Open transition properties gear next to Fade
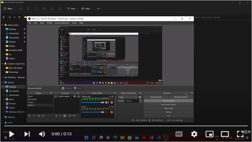 140,97
